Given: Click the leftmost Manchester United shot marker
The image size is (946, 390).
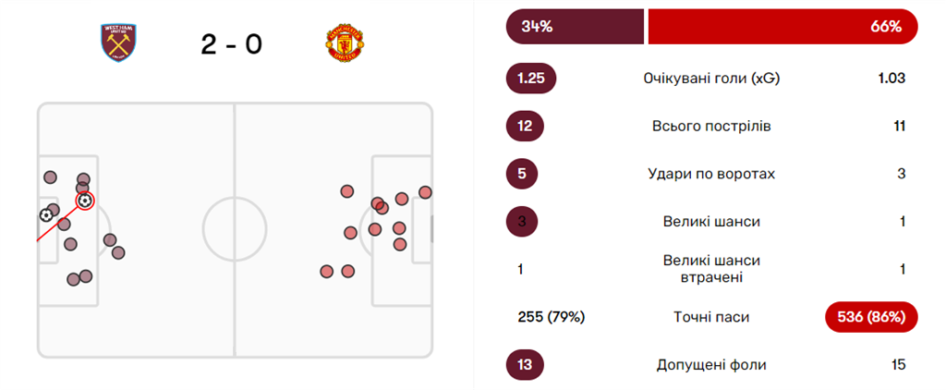Looking at the screenshot, I should coord(327,271).
